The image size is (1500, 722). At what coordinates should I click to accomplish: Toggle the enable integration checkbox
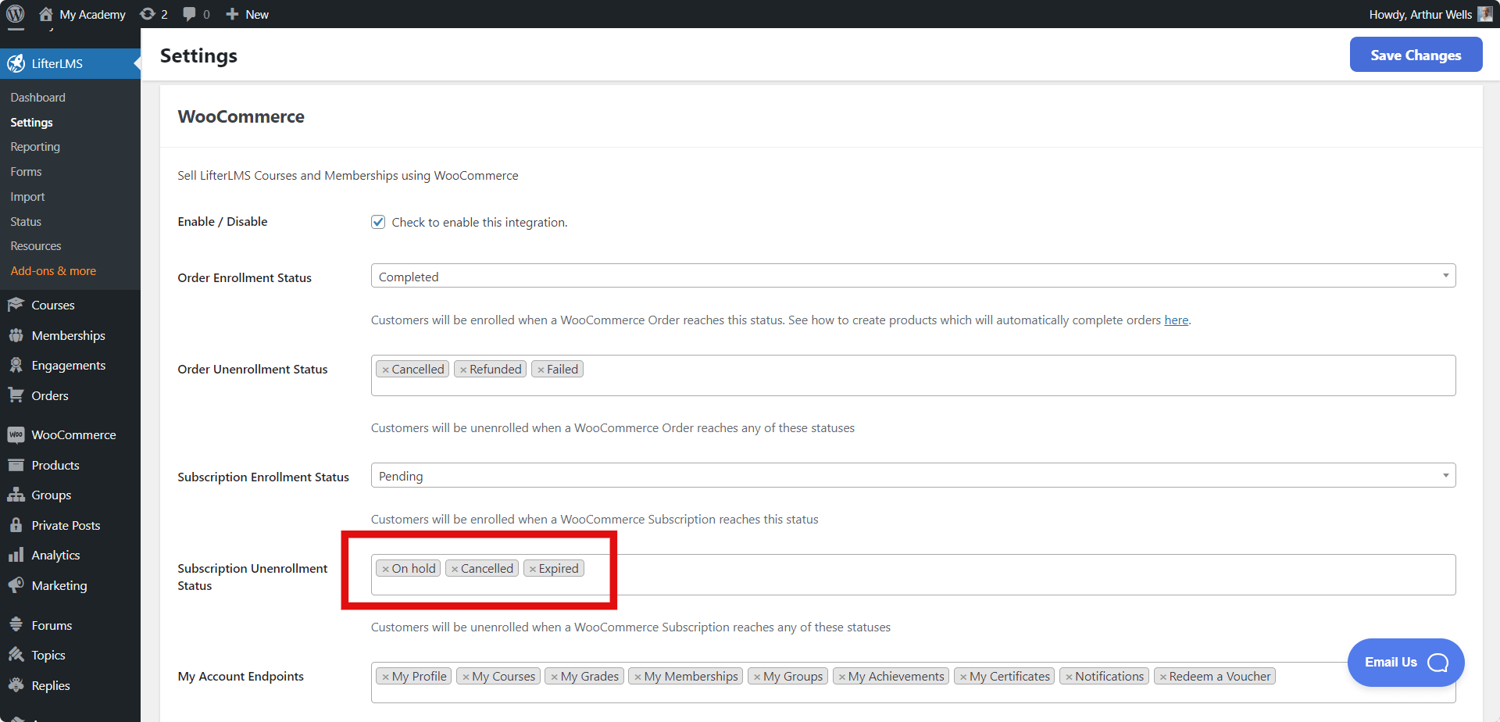coord(378,222)
